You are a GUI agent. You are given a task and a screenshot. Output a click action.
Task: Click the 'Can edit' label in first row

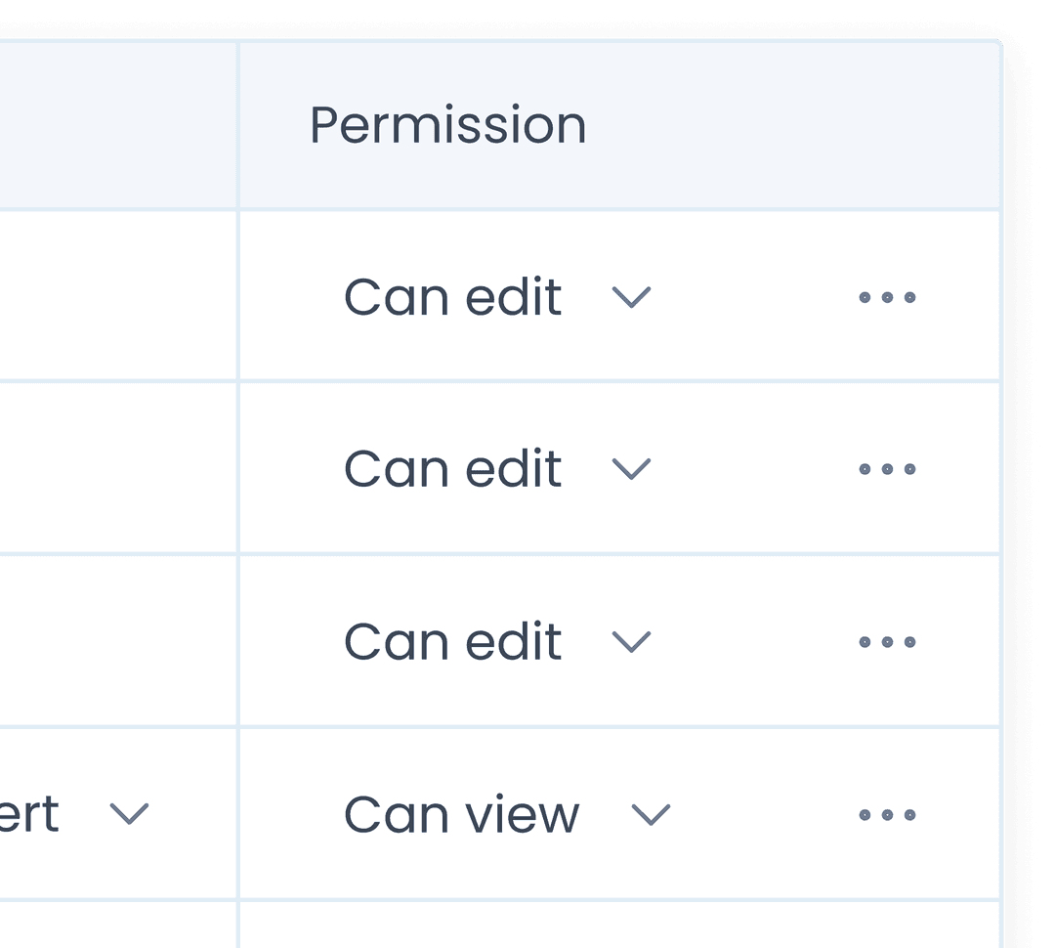(452, 297)
